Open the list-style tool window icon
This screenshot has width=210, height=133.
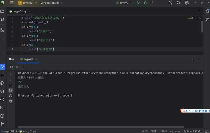[2, 75]
